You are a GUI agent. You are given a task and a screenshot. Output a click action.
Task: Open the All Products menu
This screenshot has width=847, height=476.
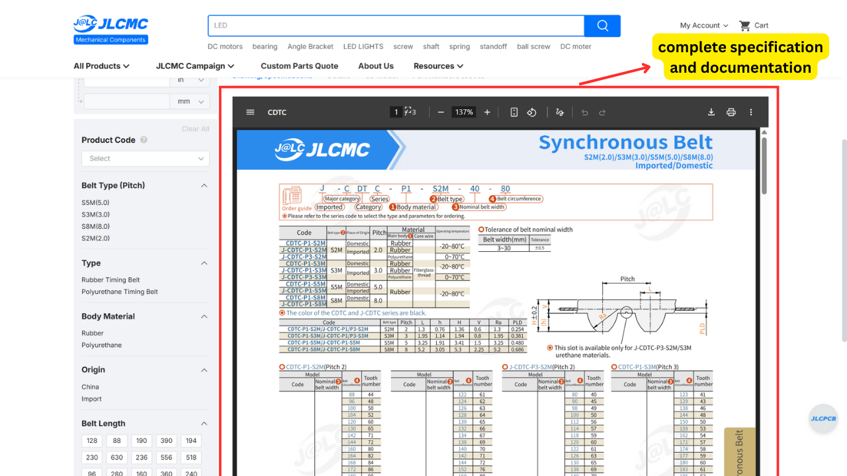[102, 66]
